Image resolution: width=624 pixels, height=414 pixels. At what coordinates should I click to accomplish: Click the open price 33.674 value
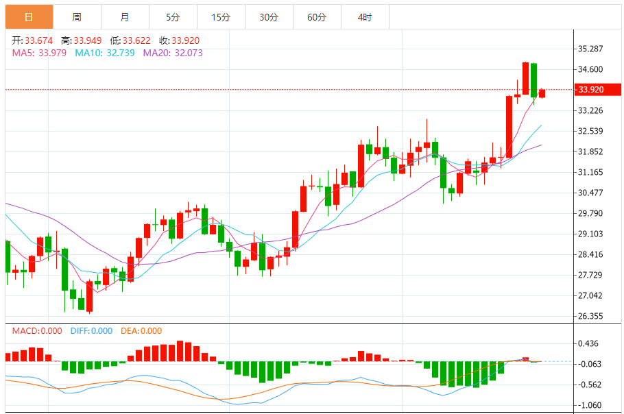[38, 40]
